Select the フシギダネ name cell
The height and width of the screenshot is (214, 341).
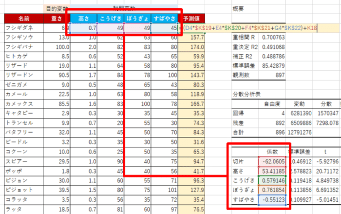[24, 28]
